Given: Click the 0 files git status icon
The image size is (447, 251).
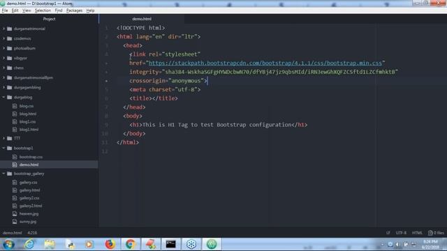Looking at the screenshot, I should tap(436, 233).
